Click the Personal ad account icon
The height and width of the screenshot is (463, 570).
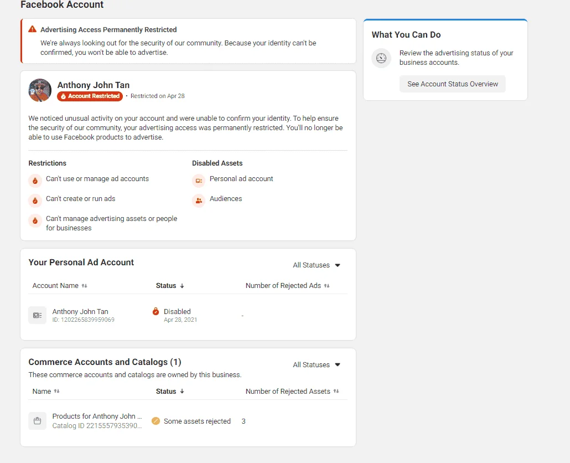(199, 181)
